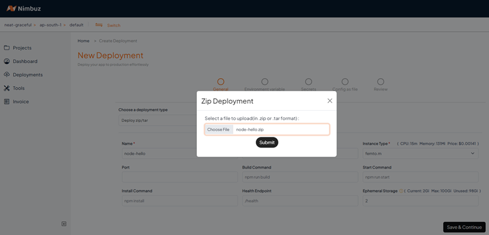Screen dimensions: 489x235
Task: Click the Home breadcrumb link
Action: [x=83, y=41]
